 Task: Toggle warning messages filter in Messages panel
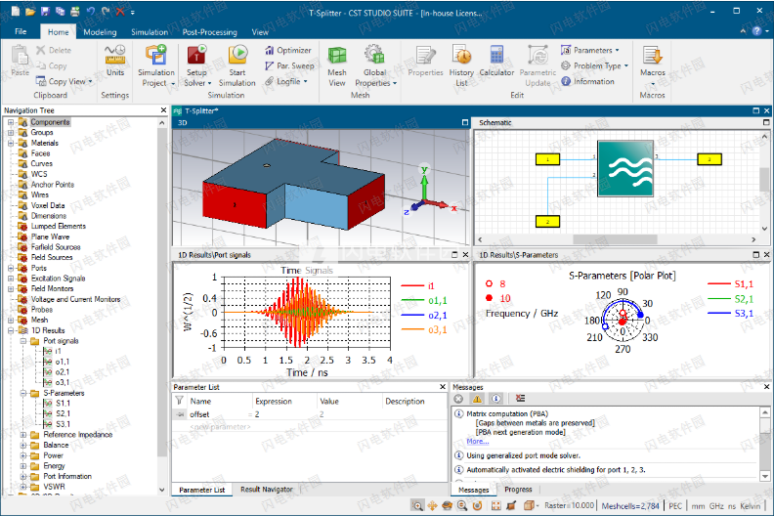pyautogui.click(x=477, y=399)
